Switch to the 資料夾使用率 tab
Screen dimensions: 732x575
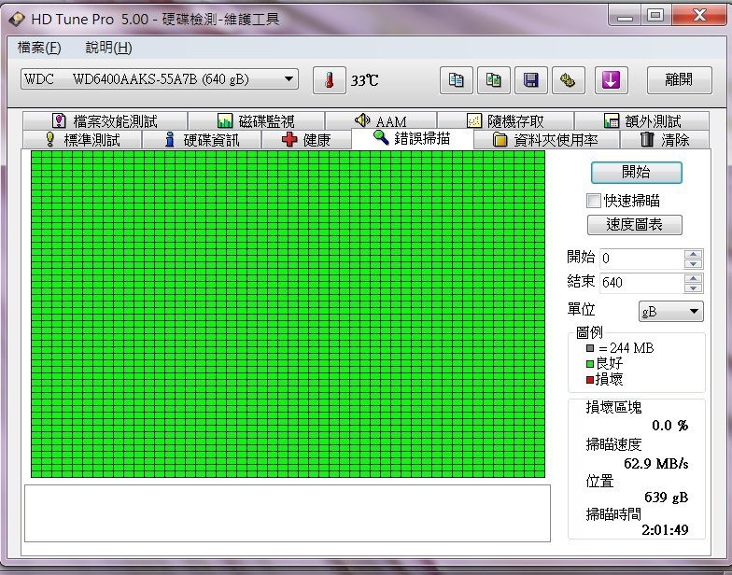[547, 140]
